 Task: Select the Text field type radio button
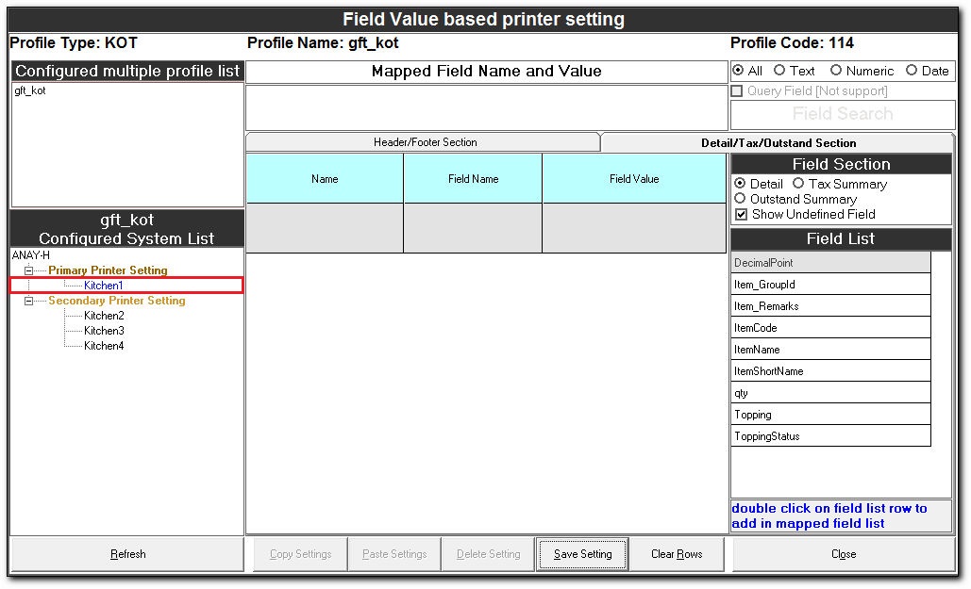pyautogui.click(x=779, y=71)
